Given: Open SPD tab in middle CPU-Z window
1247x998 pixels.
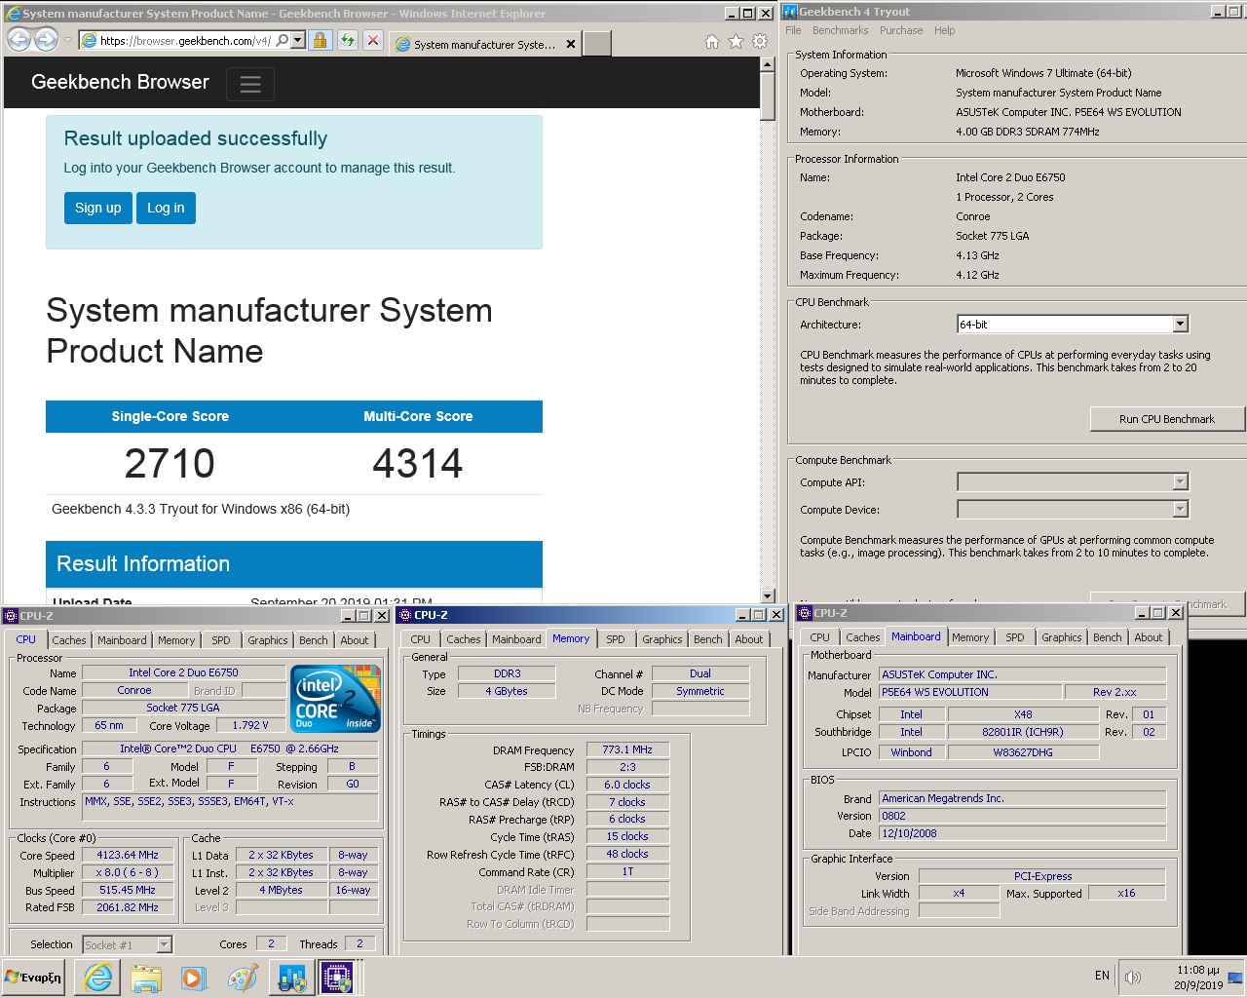Looking at the screenshot, I should pos(616,639).
